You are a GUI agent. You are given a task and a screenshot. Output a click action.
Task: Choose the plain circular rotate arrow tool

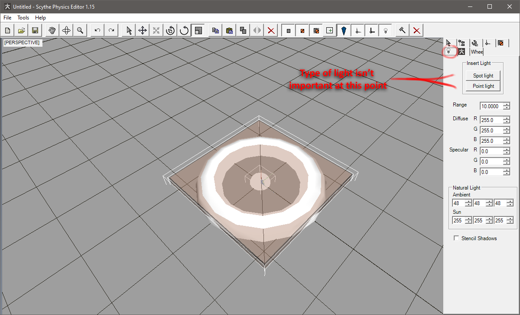pyautogui.click(x=184, y=30)
